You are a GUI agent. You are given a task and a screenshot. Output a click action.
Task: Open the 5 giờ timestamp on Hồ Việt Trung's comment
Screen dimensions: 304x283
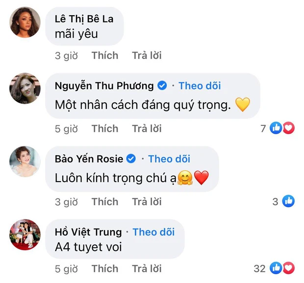click(66, 269)
